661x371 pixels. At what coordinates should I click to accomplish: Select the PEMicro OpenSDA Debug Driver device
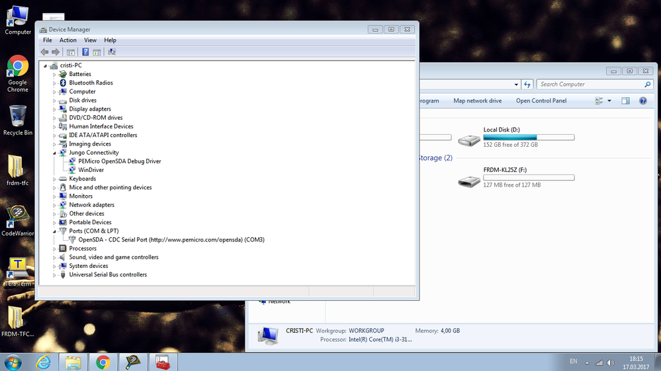click(119, 161)
